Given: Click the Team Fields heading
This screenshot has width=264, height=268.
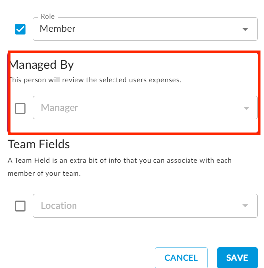Looking at the screenshot, I should coord(38,144).
